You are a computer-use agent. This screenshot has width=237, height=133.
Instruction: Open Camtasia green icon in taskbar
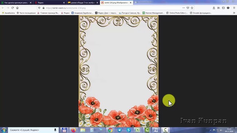coord(147,130)
